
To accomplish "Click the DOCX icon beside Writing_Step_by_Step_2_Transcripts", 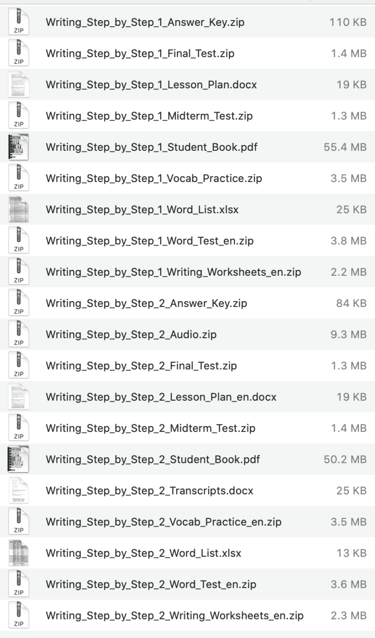I will [18, 491].
